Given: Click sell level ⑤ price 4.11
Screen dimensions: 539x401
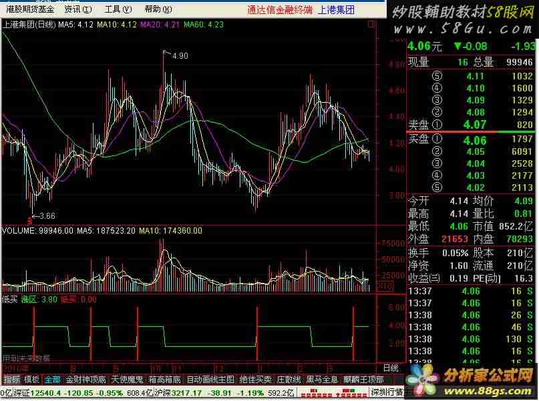Looking at the screenshot, I should pyautogui.click(x=476, y=76).
